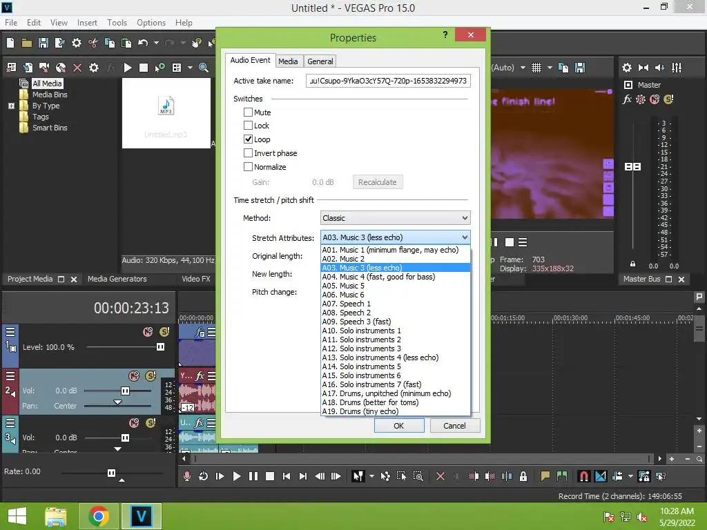The height and width of the screenshot is (530, 707).
Task: Click the OK button
Action: point(399,425)
